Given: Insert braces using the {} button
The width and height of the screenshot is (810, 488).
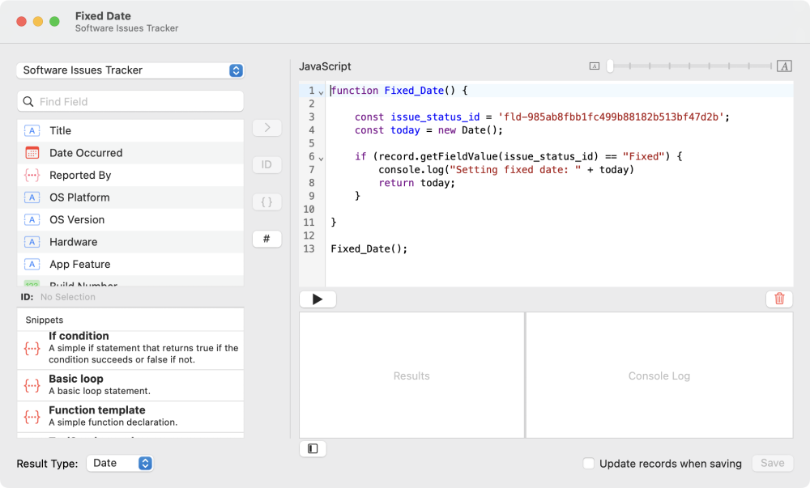Looking at the screenshot, I should 266,202.
